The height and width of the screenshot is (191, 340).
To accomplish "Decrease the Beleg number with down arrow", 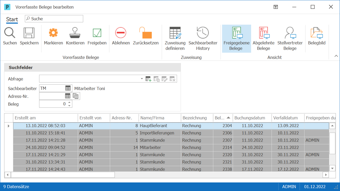I will (x=69, y=106).
